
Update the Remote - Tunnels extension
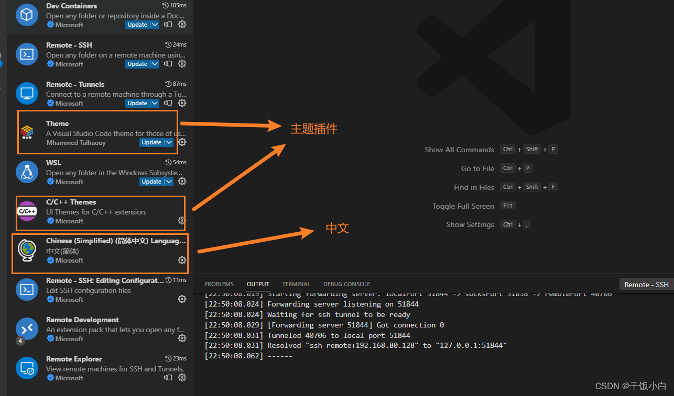pos(137,103)
